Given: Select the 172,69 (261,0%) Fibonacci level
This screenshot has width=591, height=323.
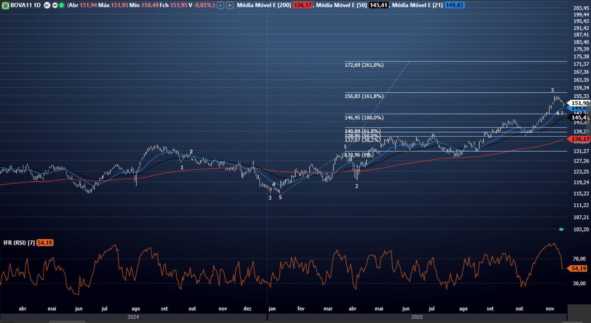Looking at the screenshot, I should point(364,65).
